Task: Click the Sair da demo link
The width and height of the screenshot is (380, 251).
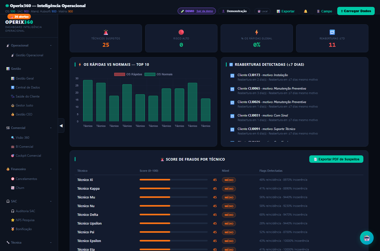Action: pyautogui.click(x=205, y=11)
